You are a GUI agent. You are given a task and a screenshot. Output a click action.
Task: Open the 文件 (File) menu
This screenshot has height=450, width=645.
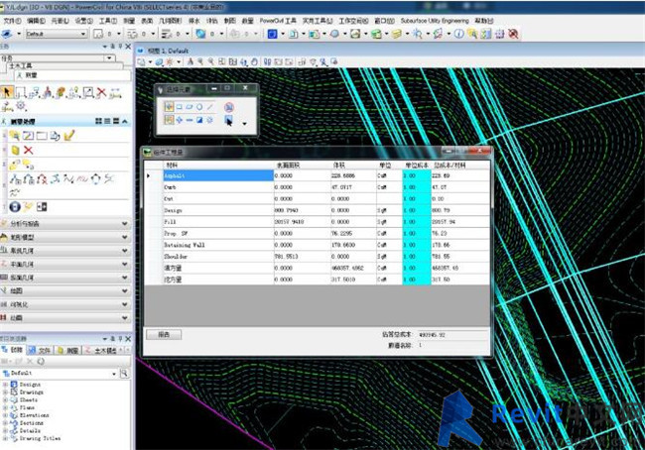[12, 21]
